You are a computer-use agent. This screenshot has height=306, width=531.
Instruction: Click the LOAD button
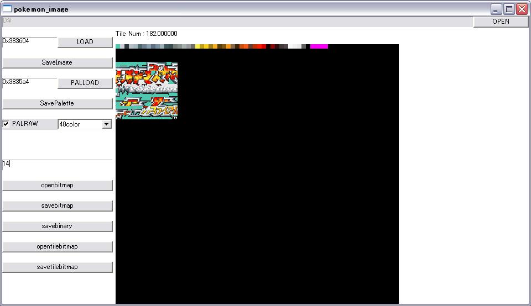pos(85,42)
